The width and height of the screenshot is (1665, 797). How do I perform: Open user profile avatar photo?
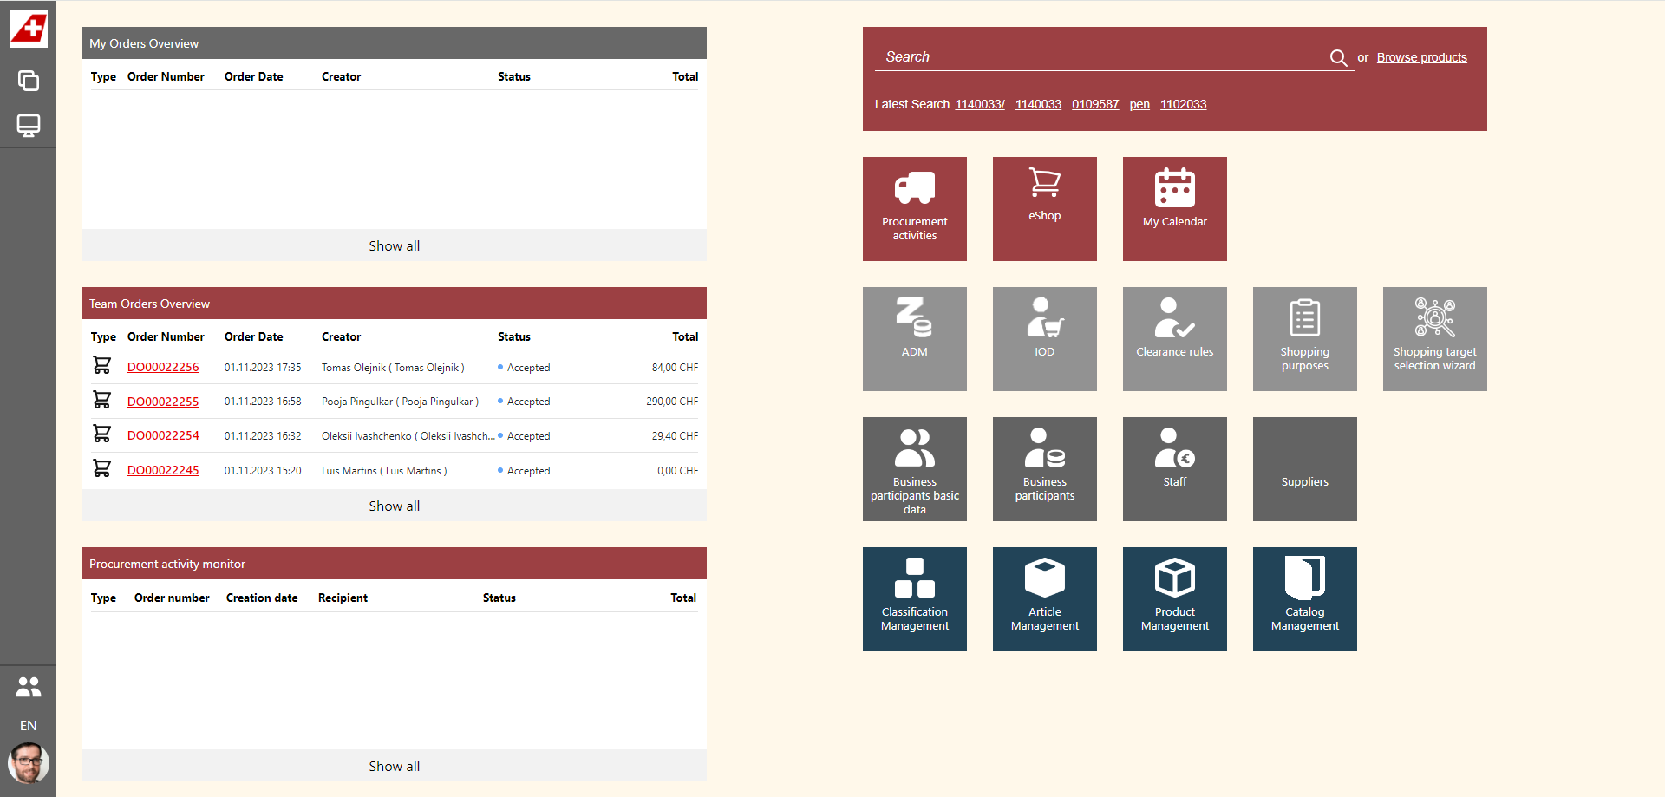pos(29,763)
